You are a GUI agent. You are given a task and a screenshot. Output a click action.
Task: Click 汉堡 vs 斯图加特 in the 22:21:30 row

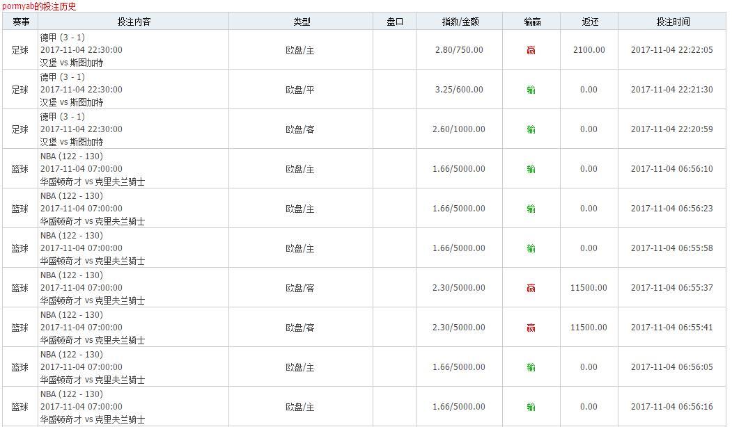coord(72,102)
